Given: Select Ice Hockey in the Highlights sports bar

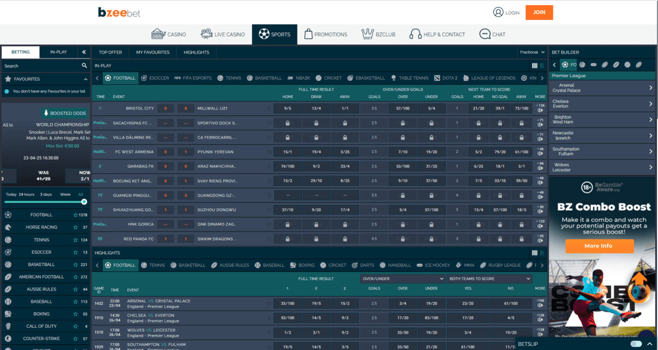Looking at the screenshot, I should click(x=433, y=265).
